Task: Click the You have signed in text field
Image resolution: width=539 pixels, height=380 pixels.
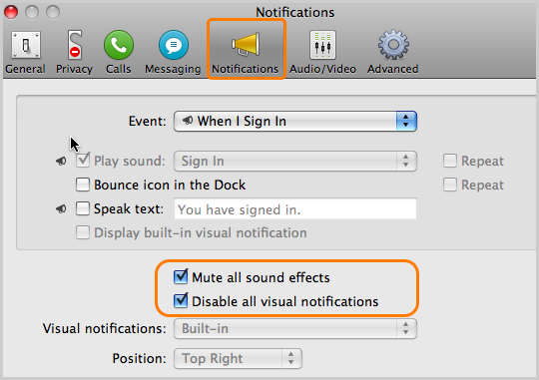Action: [295, 208]
